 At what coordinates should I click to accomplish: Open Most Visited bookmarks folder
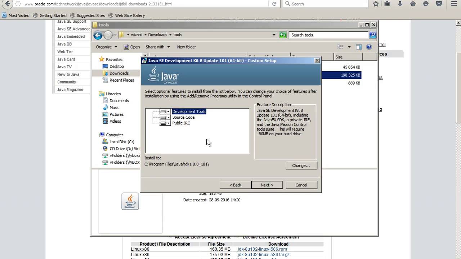(15, 15)
